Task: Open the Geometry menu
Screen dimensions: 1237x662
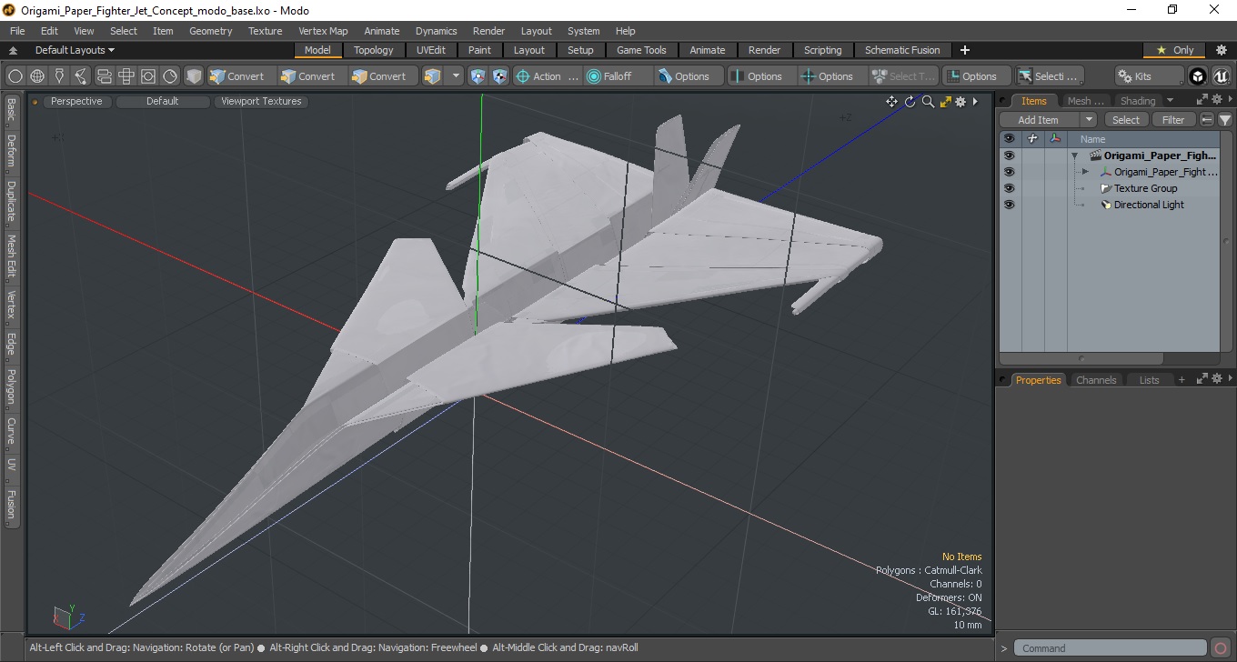Action: 211,31
